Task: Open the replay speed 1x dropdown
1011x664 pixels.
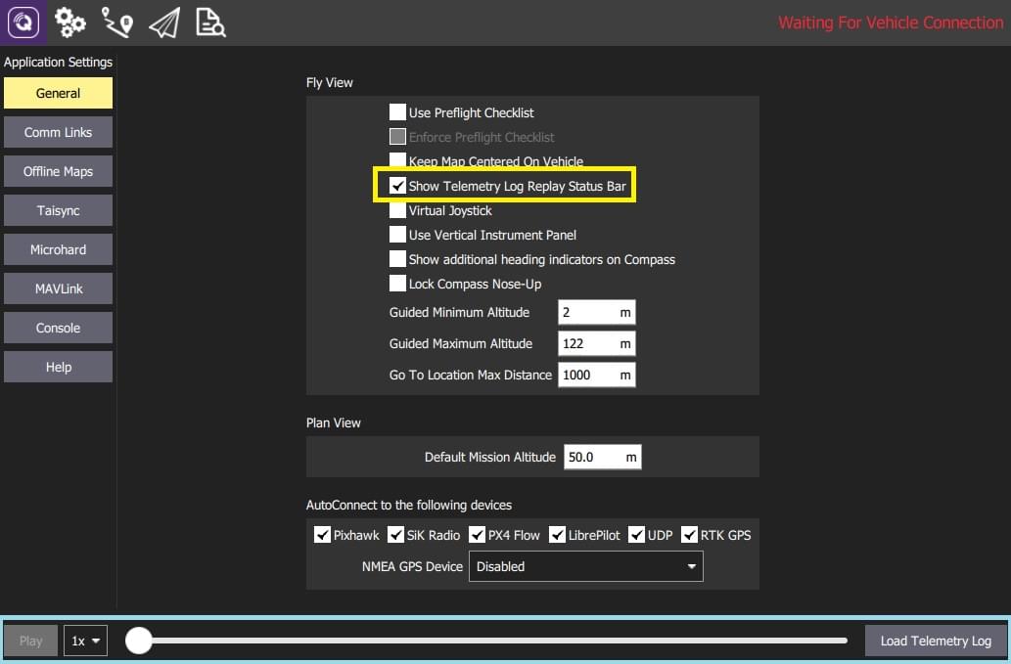Action: pyautogui.click(x=85, y=641)
